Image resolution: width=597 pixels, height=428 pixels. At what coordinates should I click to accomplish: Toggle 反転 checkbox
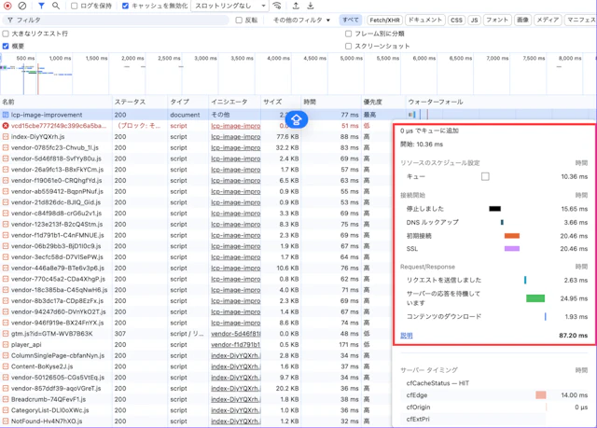point(239,21)
